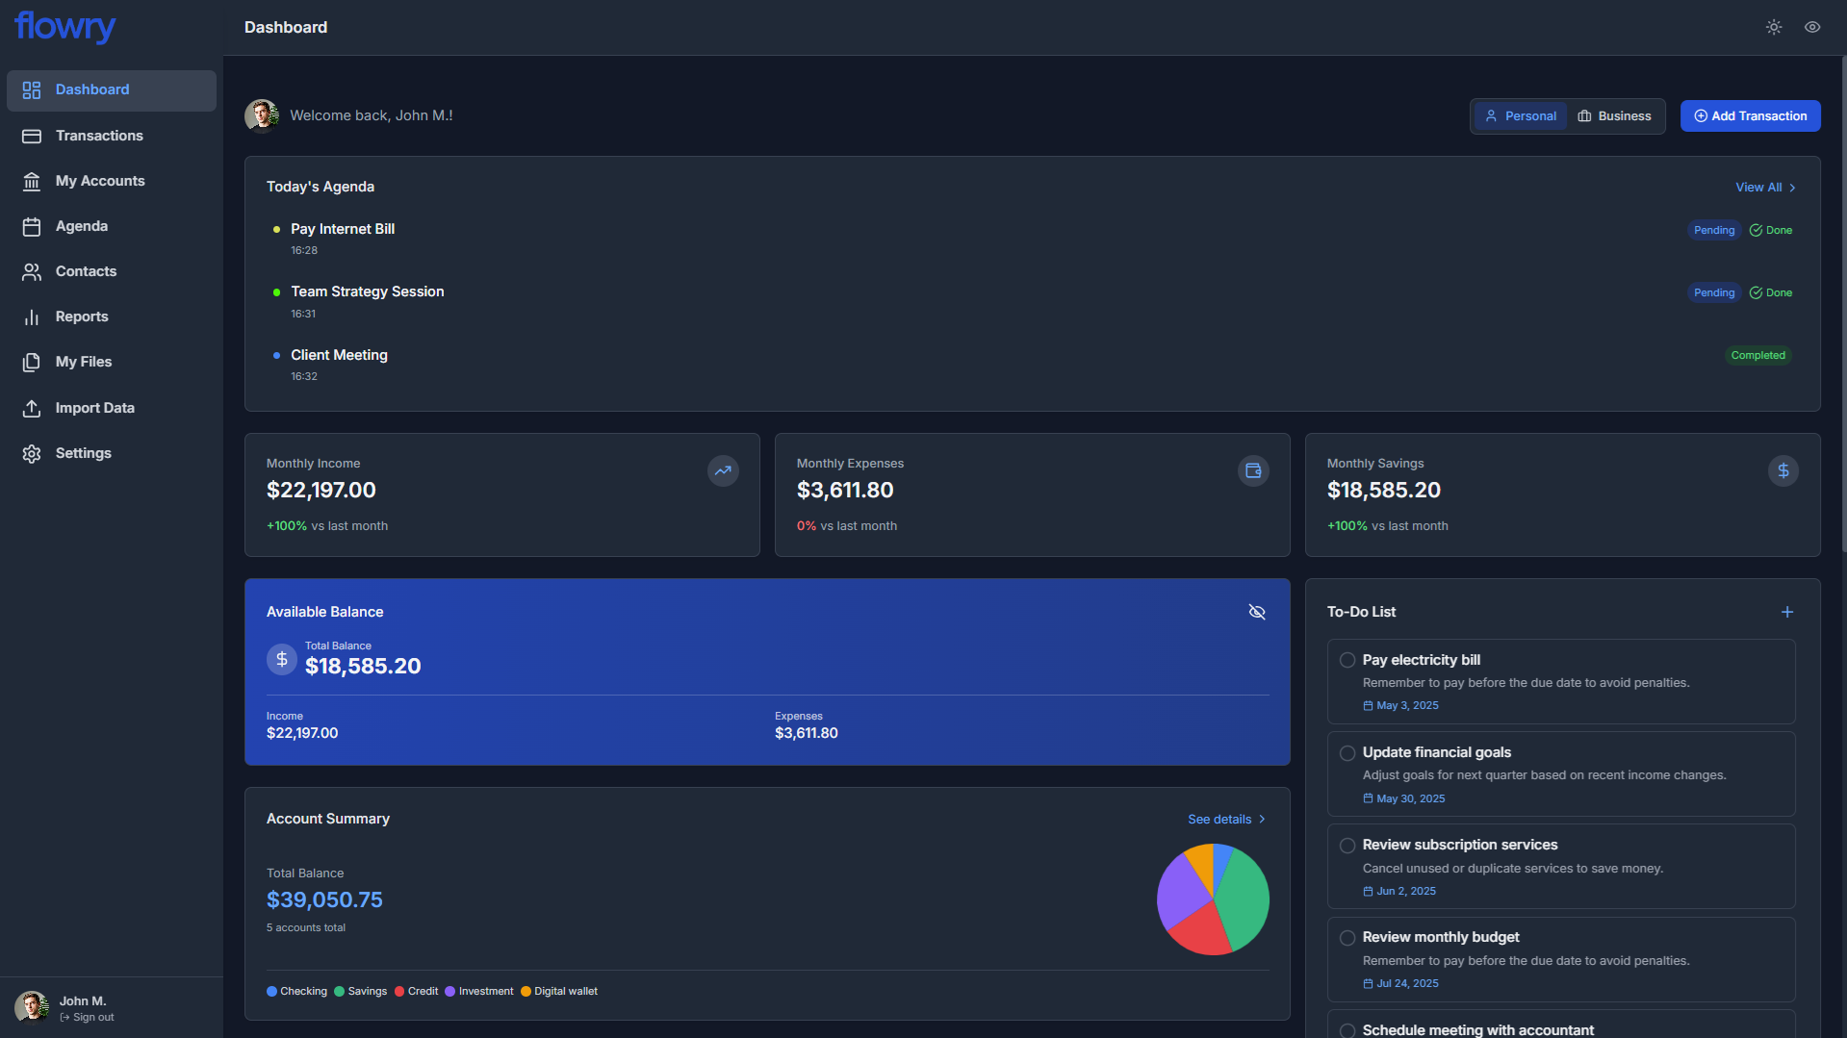Click the page vertical scrollbar
This screenshot has height=1038, width=1847.
pyautogui.click(x=1843, y=304)
